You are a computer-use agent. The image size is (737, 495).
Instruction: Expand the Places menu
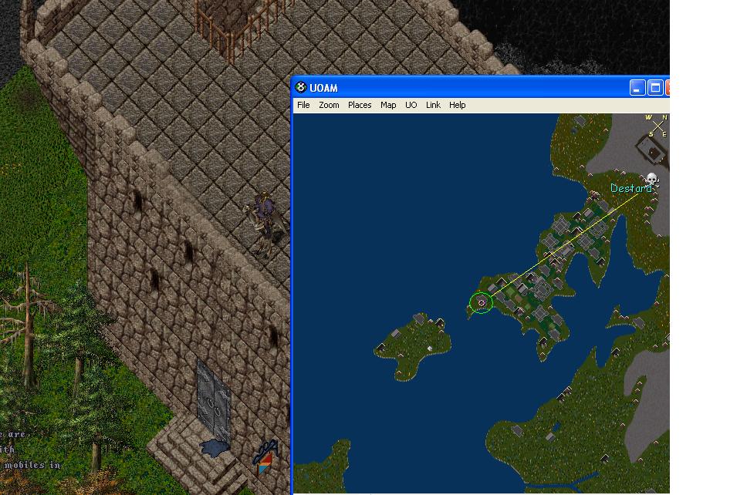[360, 105]
